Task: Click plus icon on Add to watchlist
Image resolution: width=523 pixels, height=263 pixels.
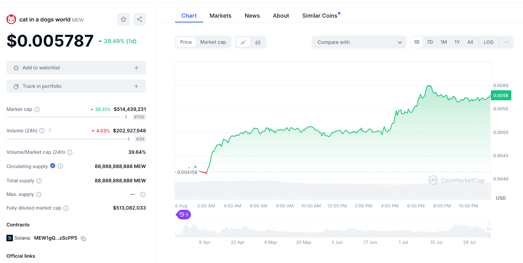Action: [x=136, y=68]
